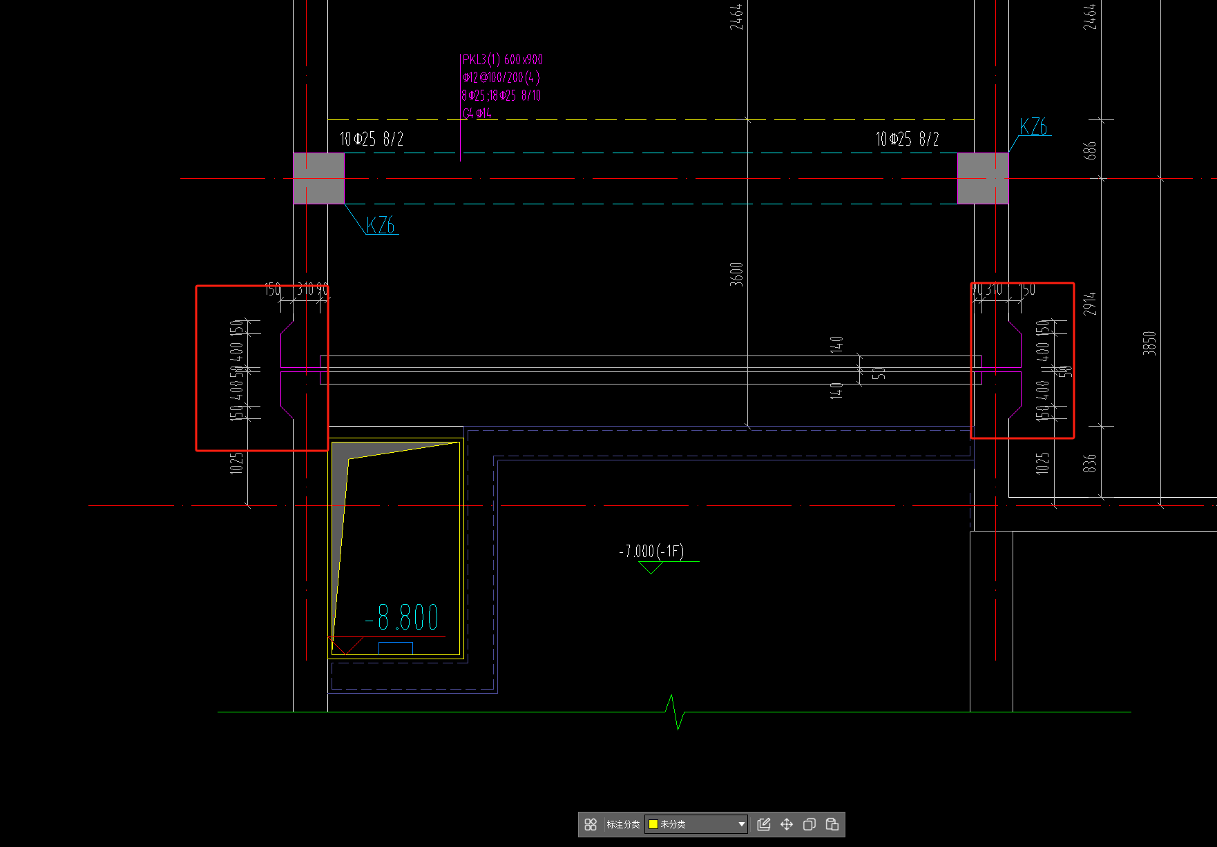The image size is (1217, 847).
Task: Click the yellow color swatch for 未分类
Action: pyautogui.click(x=653, y=824)
